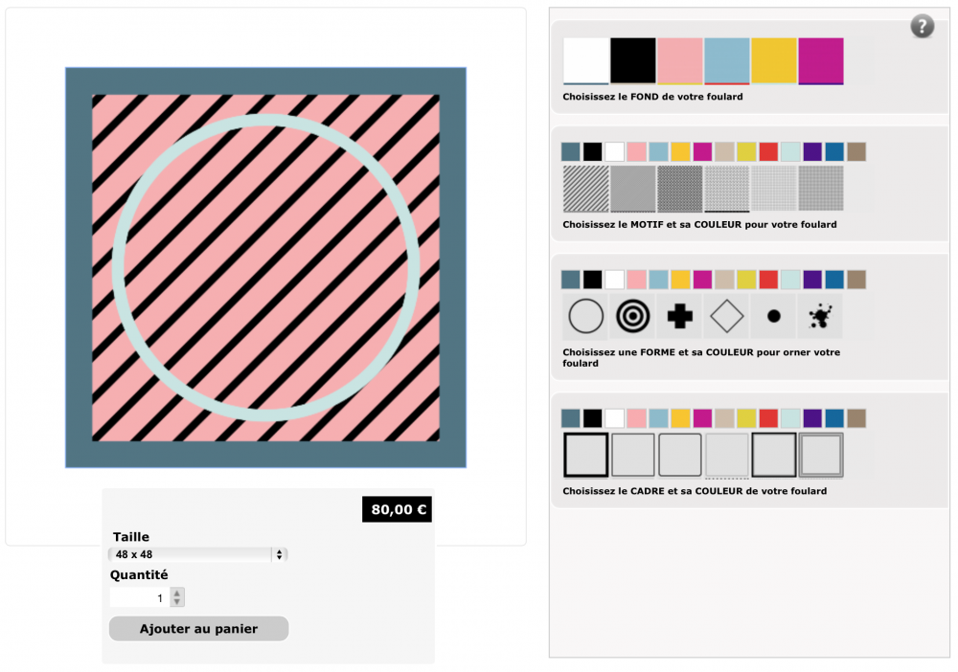958x672 pixels.
Task: Choose the magenta background swatch
Action: [x=821, y=61]
